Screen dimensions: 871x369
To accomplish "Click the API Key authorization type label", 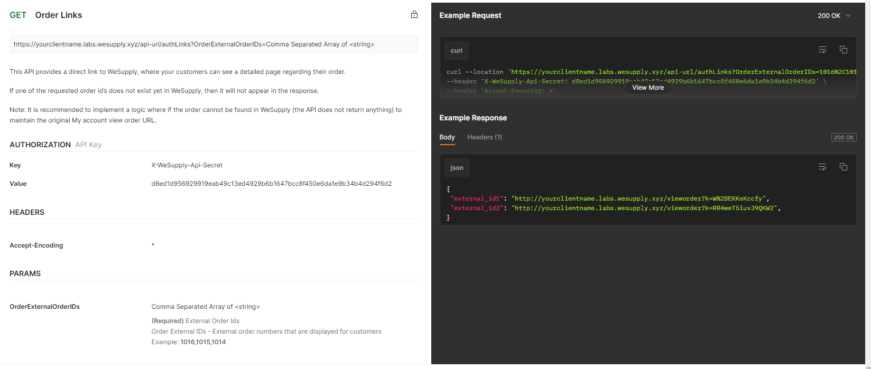I will [88, 145].
